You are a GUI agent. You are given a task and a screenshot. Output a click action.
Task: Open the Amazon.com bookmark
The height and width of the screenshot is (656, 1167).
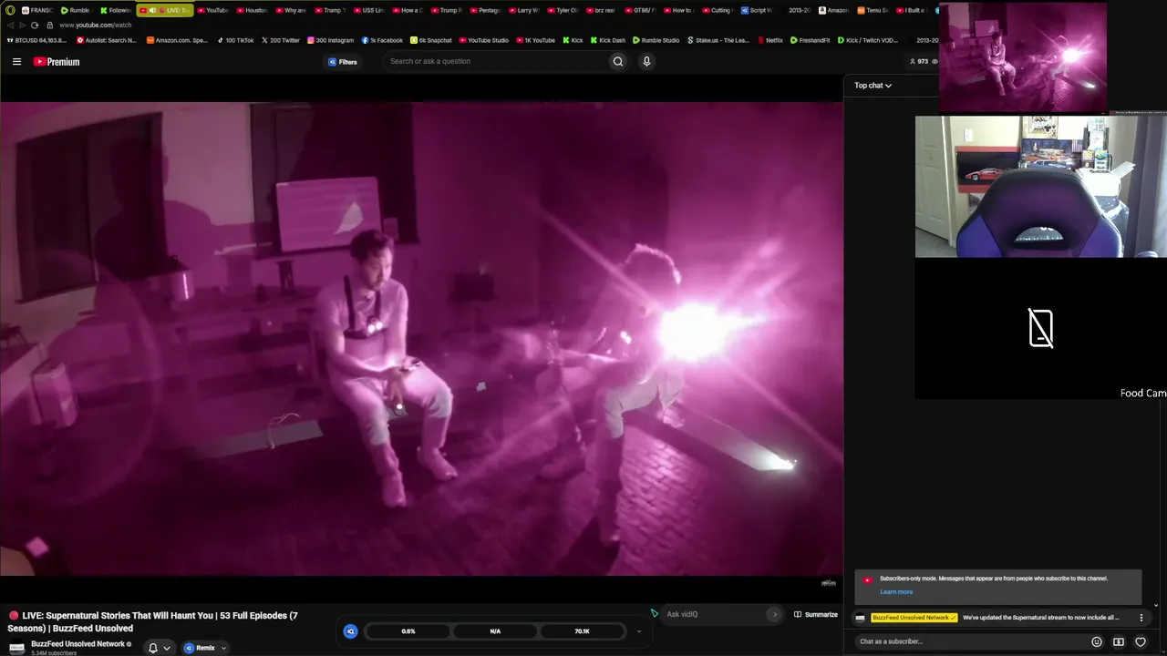coord(178,40)
